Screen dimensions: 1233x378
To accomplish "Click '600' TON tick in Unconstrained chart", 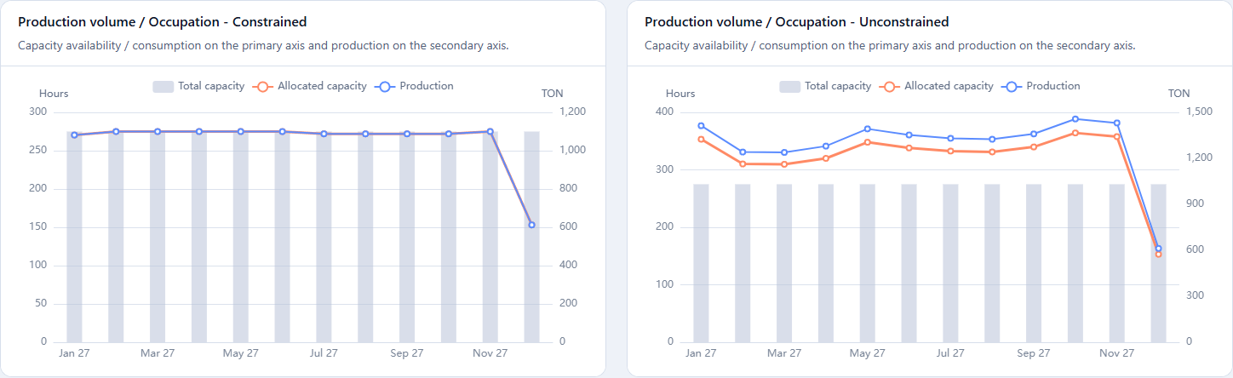I will pos(1193,250).
